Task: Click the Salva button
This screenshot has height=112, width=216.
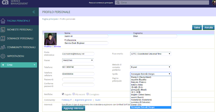Action: point(197,27)
